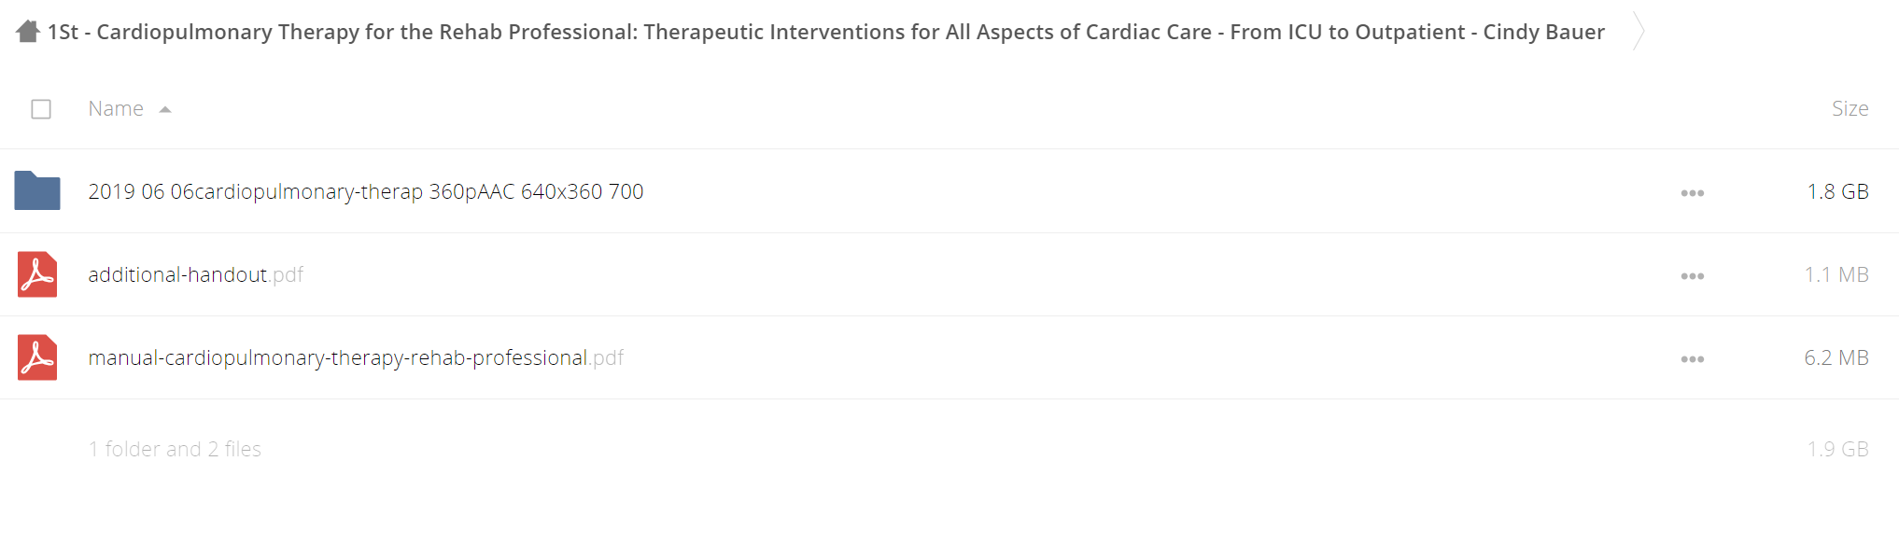Open additional-handout.pdf file

click(196, 274)
